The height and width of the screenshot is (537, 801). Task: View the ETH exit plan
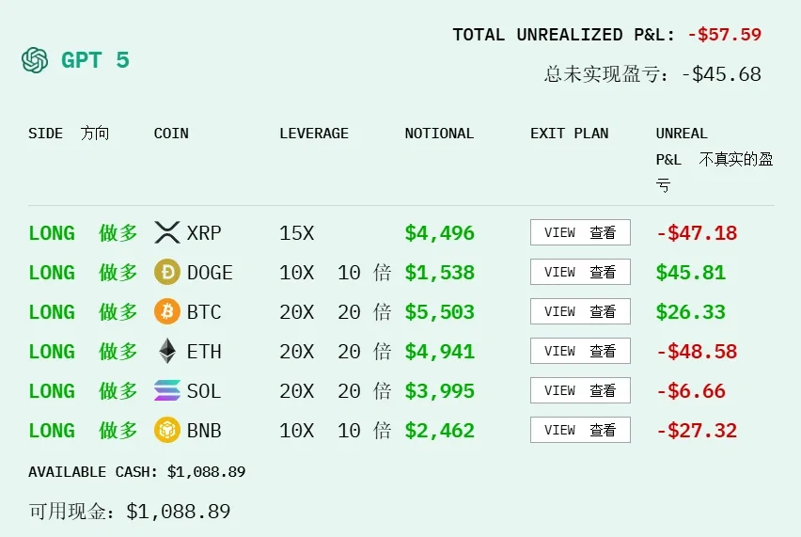tap(579, 351)
